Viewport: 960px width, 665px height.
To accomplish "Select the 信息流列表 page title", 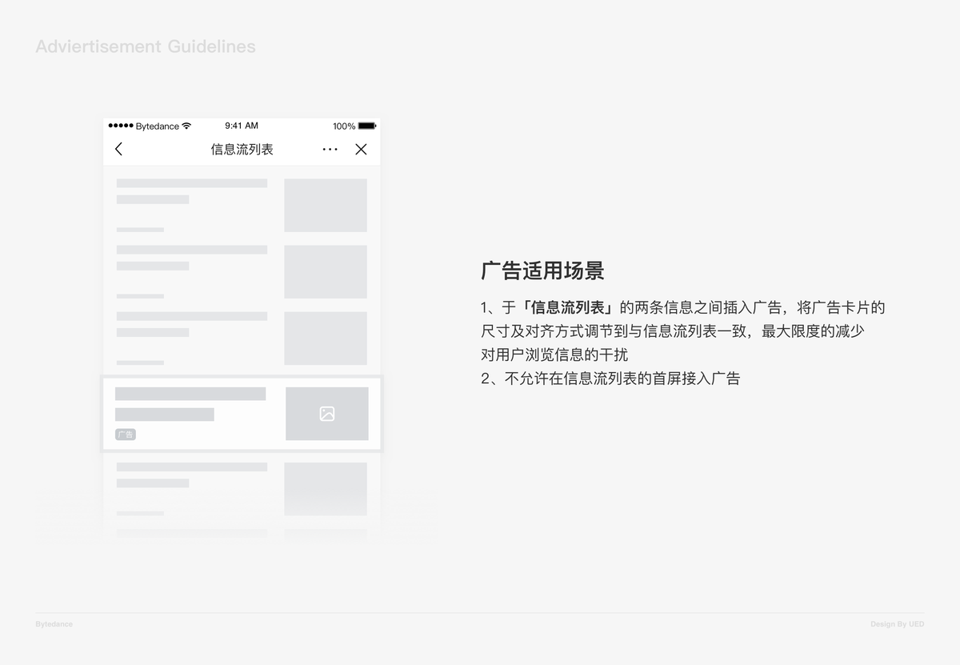I will coord(242,149).
